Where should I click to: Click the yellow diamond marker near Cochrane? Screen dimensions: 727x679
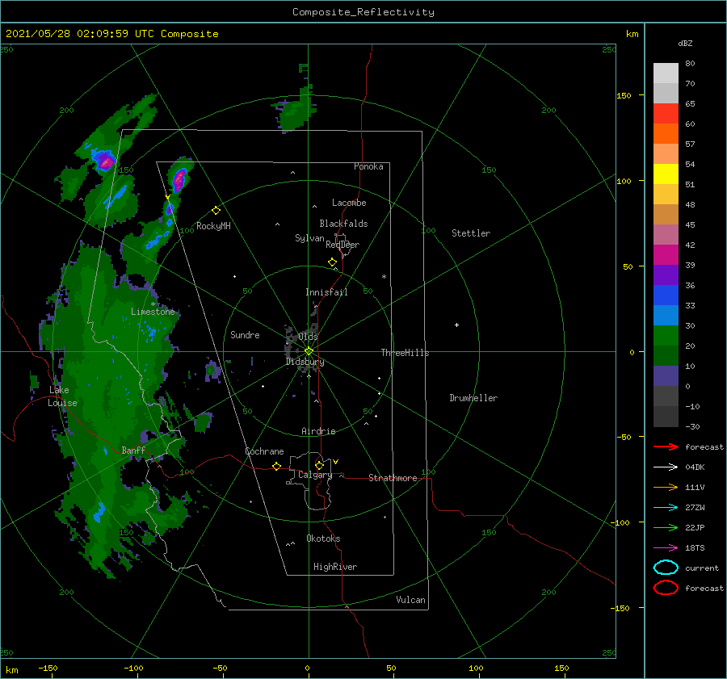pos(277,467)
